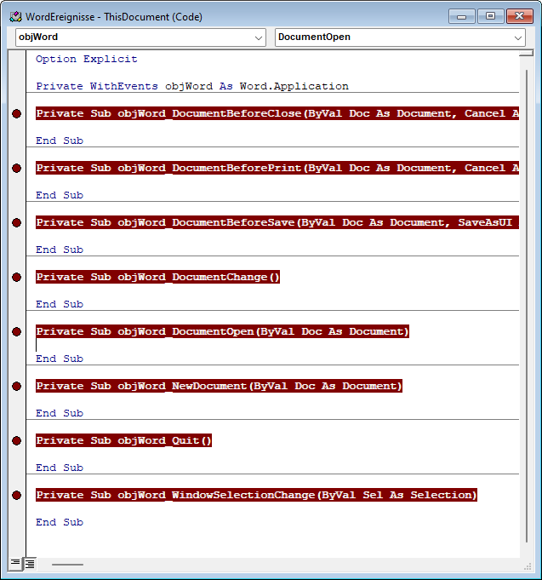
Task: Remove breakpoint on DocumentBeforeClose line
Action: [16, 114]
